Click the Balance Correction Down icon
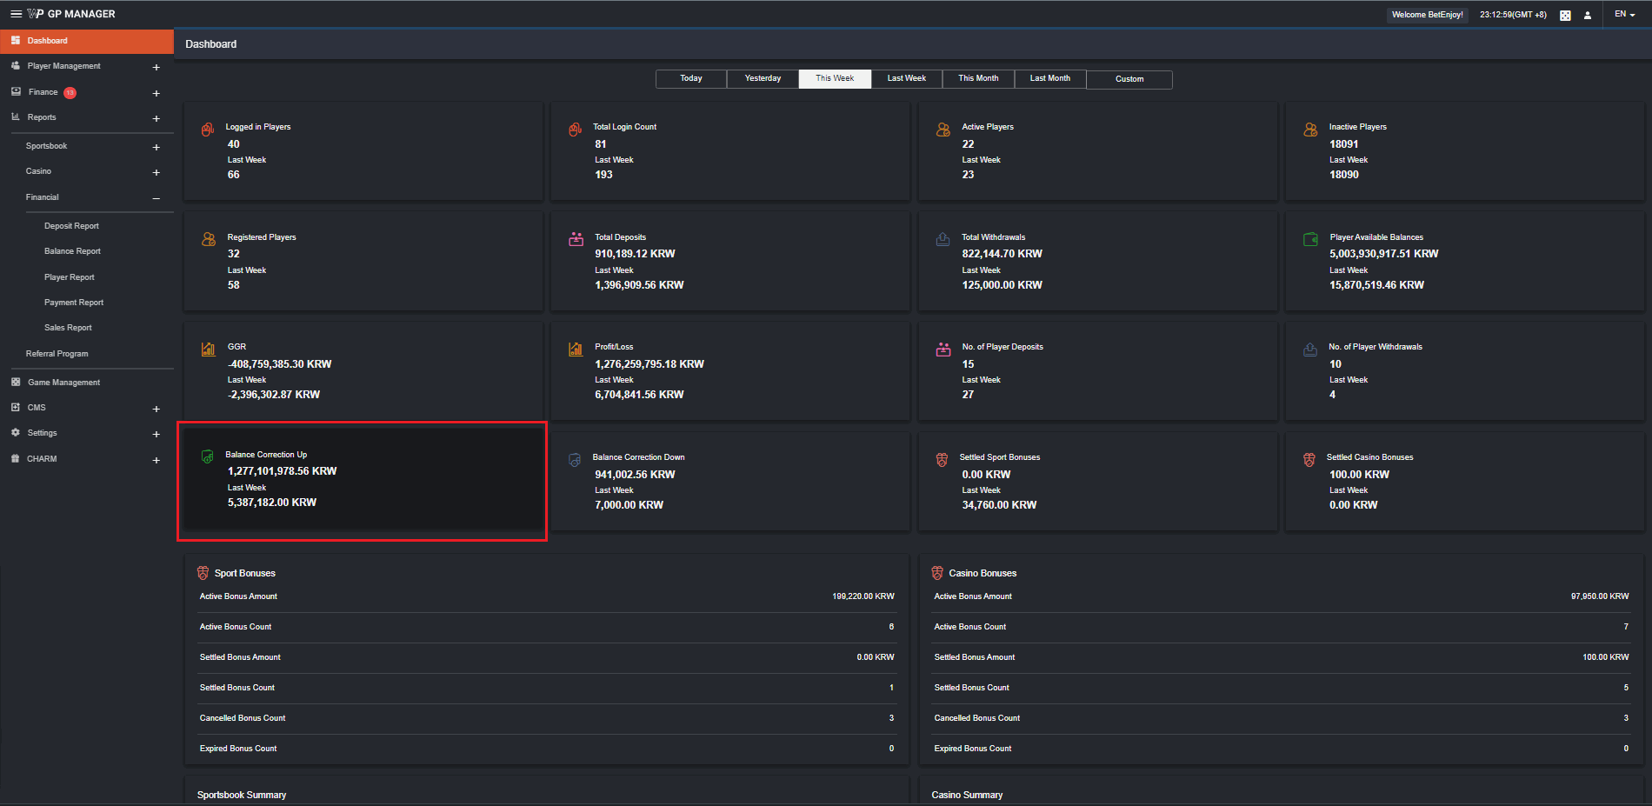This screenshot has width=1652, height=806. click(x=575, y=460)
